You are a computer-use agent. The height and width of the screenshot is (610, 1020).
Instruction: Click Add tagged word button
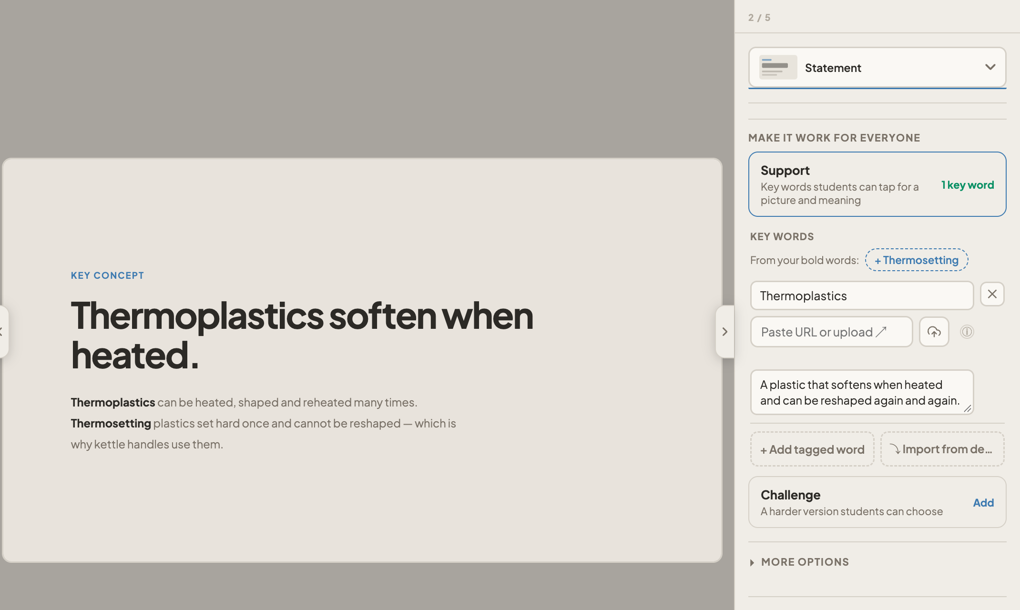812,449
